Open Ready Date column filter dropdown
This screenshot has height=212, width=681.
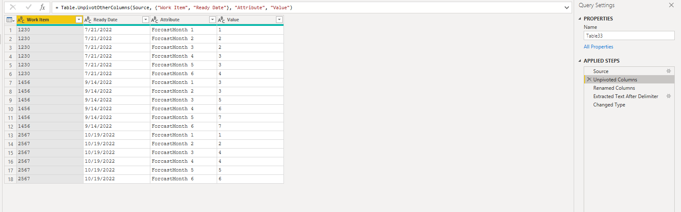tap(145, 20)
